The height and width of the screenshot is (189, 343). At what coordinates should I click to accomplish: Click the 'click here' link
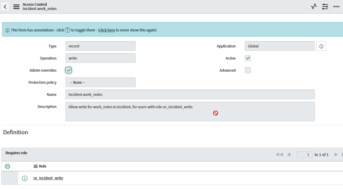pos(107,30)
